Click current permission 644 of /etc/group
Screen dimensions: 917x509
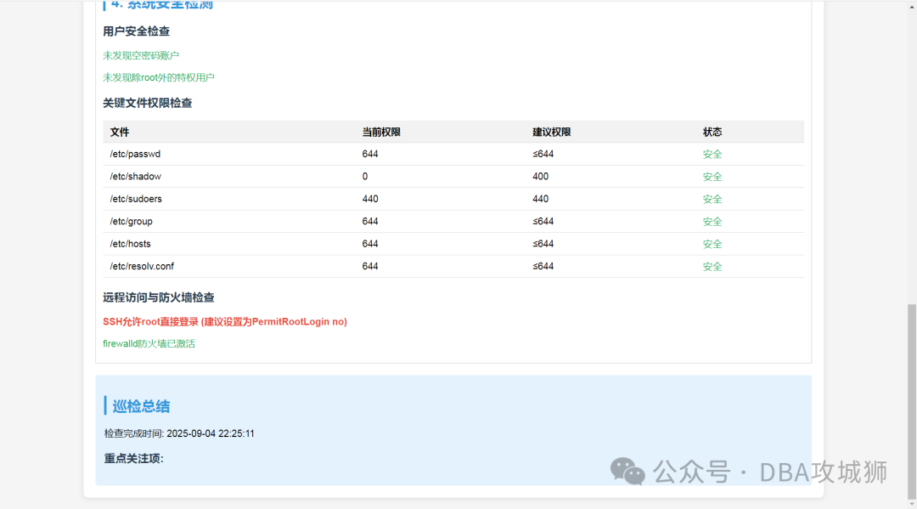370,222
